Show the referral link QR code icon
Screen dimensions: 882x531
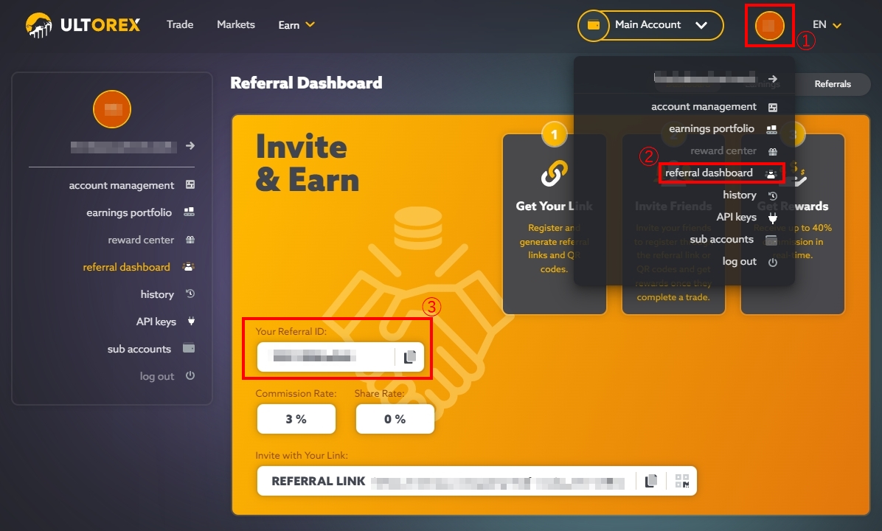click(x=681, y=481)
